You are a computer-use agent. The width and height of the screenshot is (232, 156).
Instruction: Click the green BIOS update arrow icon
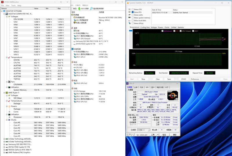(x=79, y=9)
